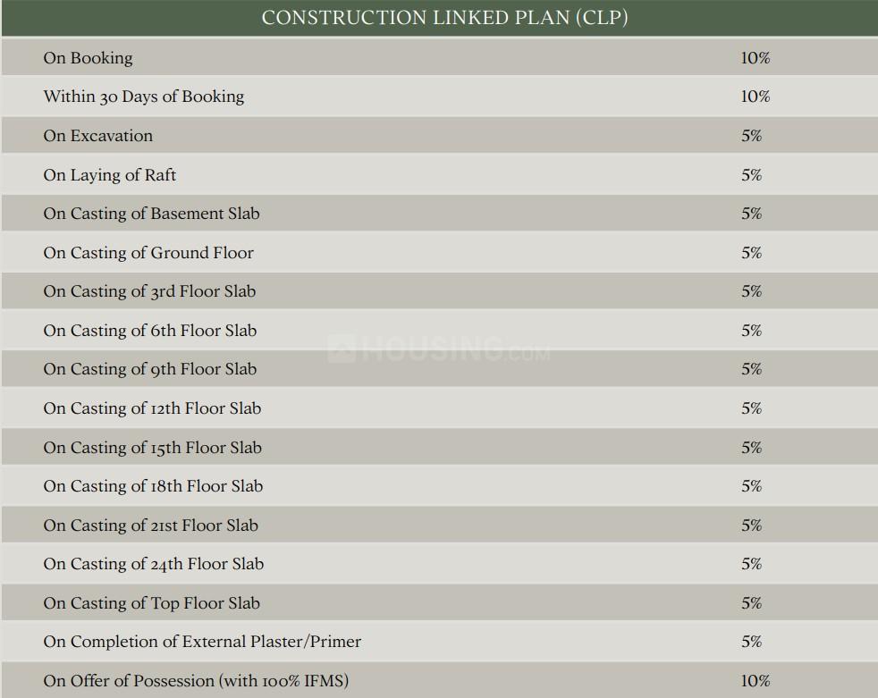The image size is (878, 698).
Task: Select On Offer of Possession row label
Action: 196,681
